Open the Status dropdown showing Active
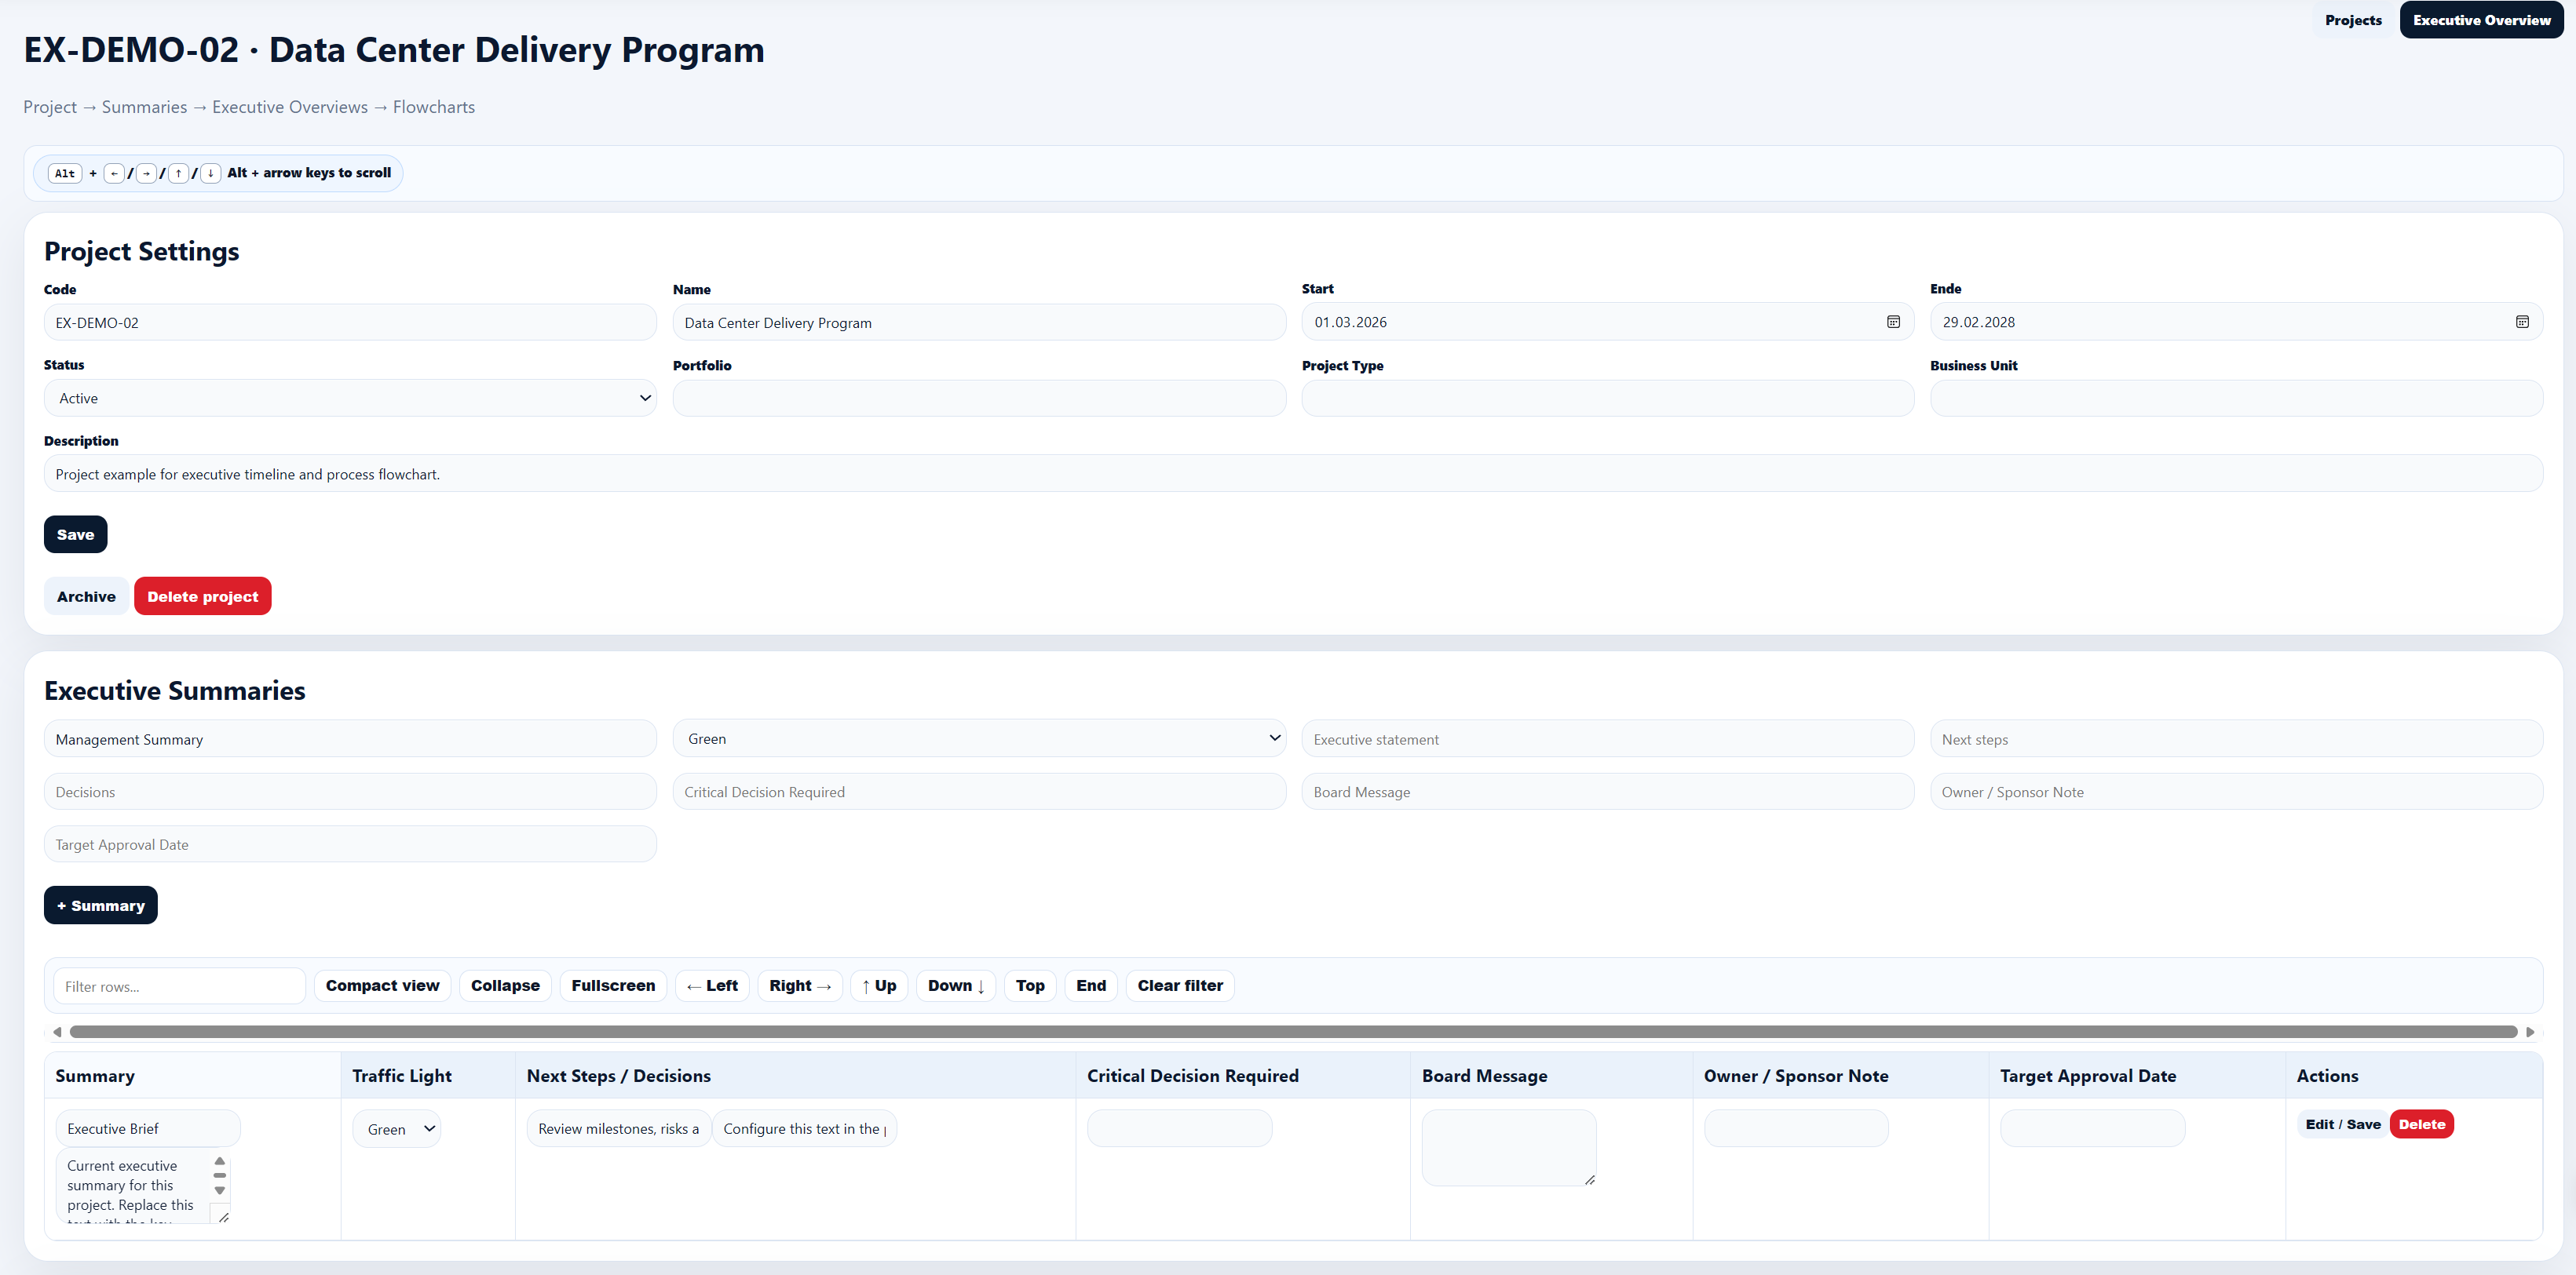 [350, 398]
